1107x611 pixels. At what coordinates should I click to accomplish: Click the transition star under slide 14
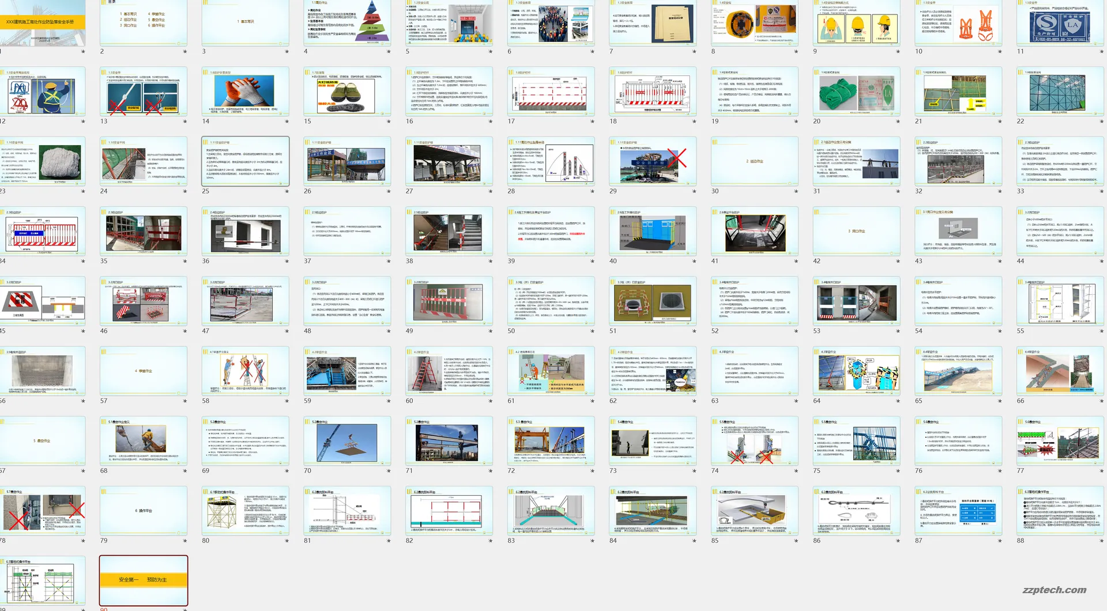[287, 122]
